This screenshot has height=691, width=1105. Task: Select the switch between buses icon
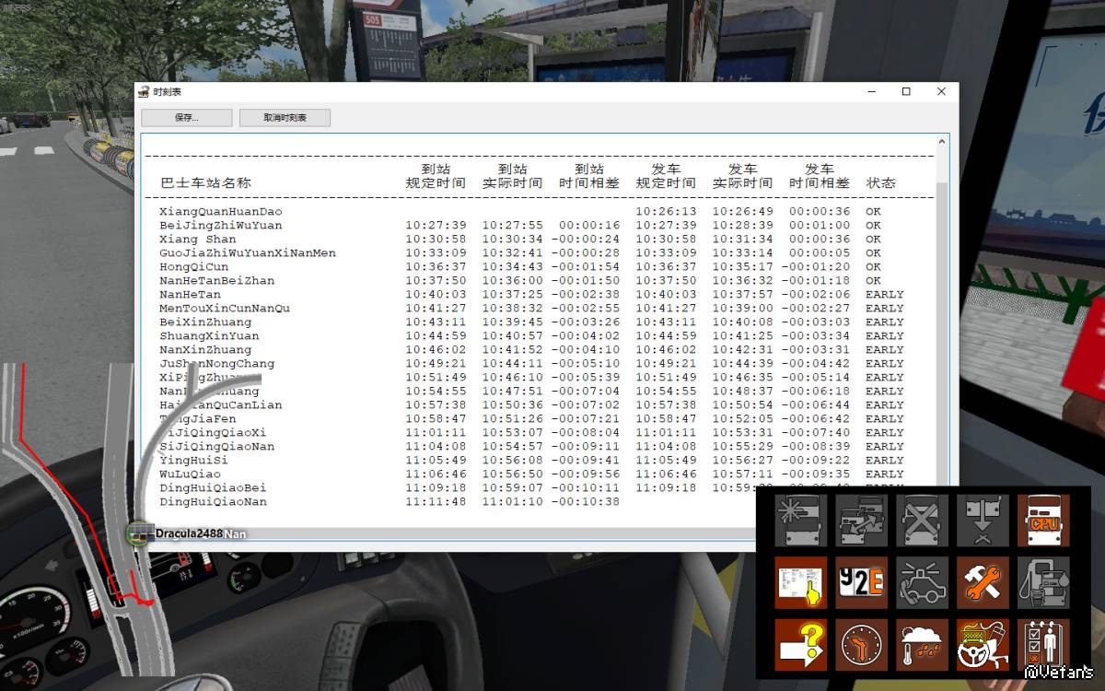[x=861, y=521]
